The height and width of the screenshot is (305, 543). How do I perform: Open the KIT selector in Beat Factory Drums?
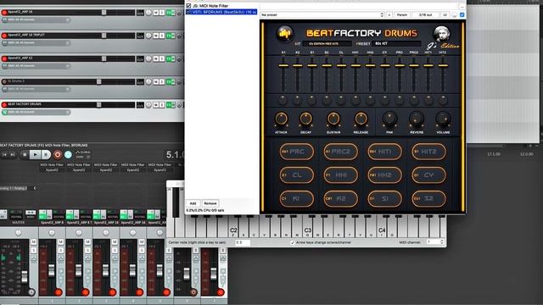(x=327, y=43)
